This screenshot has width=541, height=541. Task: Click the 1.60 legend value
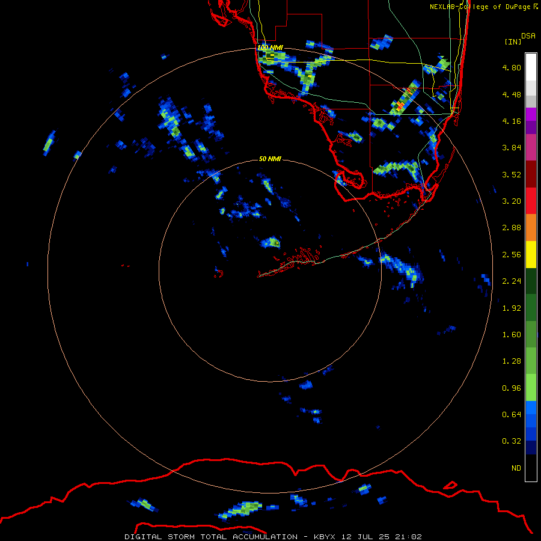click(x=512, y=335)
